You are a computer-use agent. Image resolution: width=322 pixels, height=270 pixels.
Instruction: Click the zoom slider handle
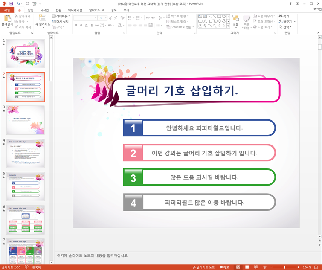[x=284, y=267]
